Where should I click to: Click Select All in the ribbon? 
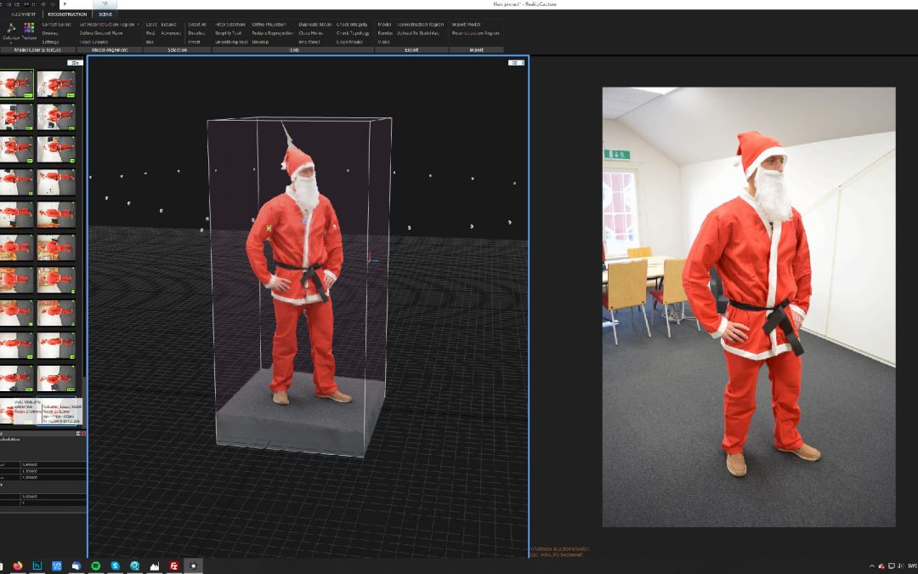pos(196,25)
